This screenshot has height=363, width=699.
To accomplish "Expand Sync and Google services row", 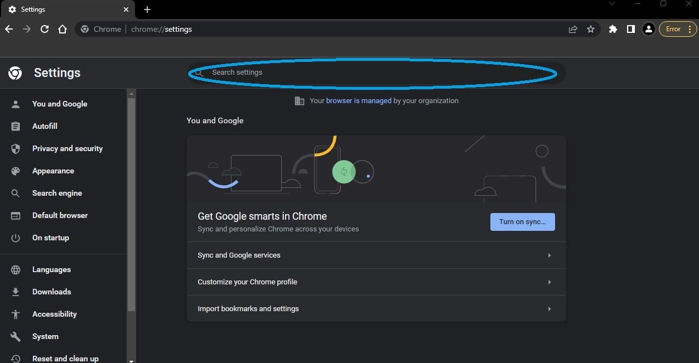I will [377, 255].
